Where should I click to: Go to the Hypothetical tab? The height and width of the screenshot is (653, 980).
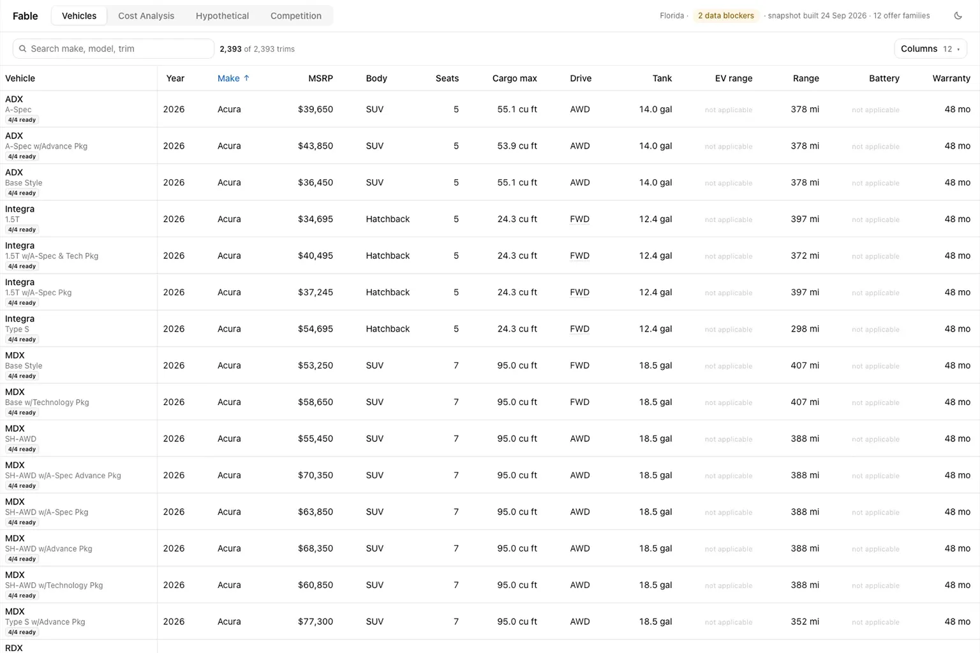pyautogui.click(x=222, y=16)
